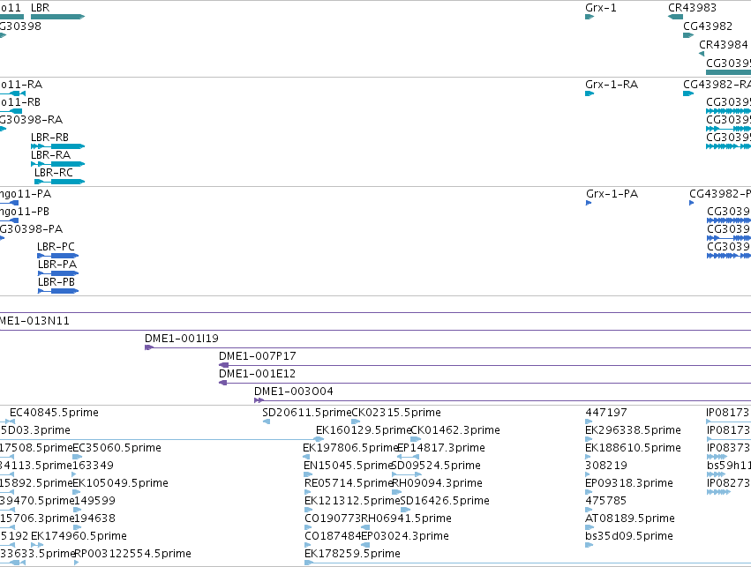This screenshot has width=751, height=567.
Task: Click the 475785 EST feature
Action: 589,510
